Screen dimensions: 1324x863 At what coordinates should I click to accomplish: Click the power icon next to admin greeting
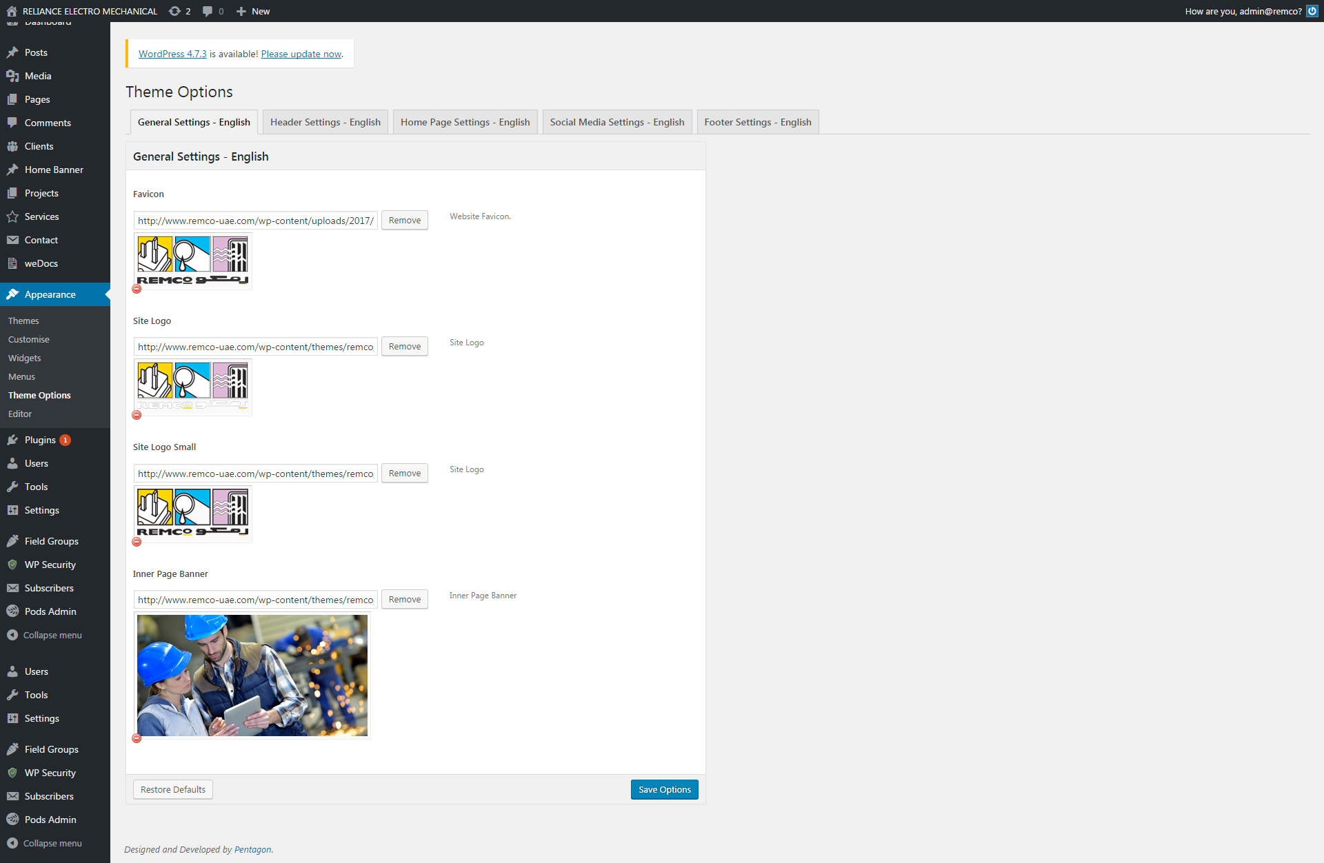pos(1312,11)
